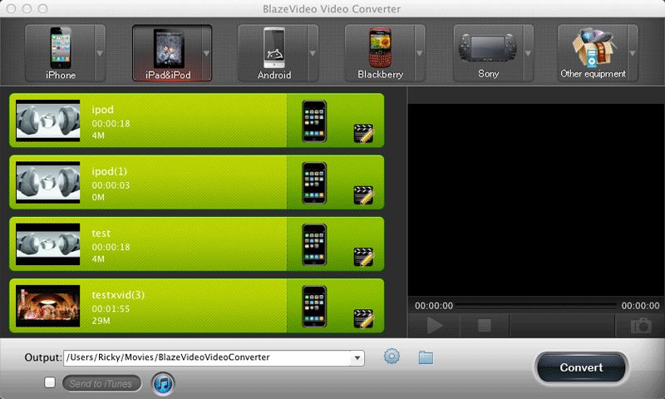Click the Output path text field

pos(207,358)
